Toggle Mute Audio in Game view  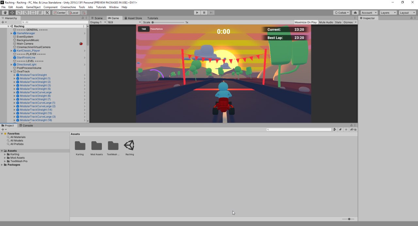(x=326, y=22)
